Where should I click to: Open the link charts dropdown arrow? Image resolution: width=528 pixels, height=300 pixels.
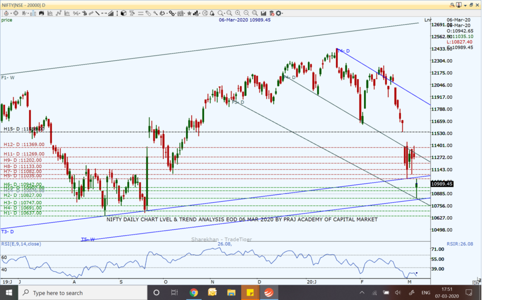[176, 13]
